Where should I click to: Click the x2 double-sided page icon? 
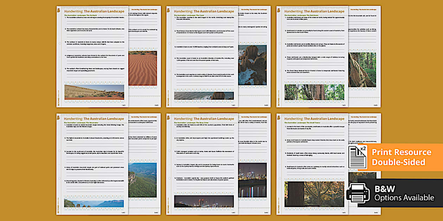pyautogui.click(x=358, y=157)
